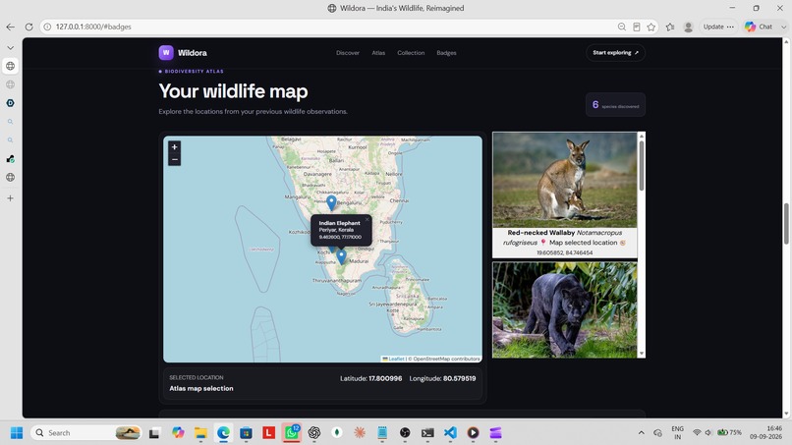Zoom out on the map with minus
This screenshot has width=792, height=445.
click(174, 159)
